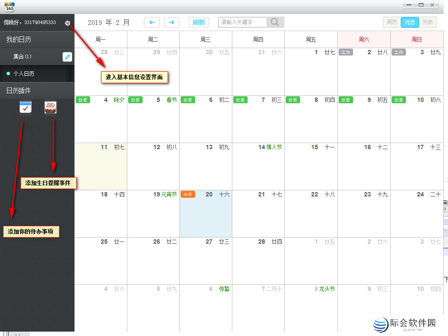The width and height of the screenshot is (448, 336).
Task: Select February 14 情人节 date cell
Action: [x=258, y=166]
